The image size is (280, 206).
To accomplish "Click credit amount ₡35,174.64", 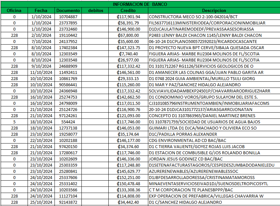I will click(x=128, y=134).
